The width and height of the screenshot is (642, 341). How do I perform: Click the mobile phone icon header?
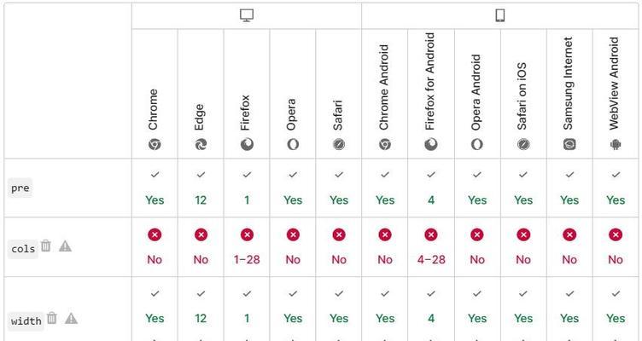(x=500, y=15)
